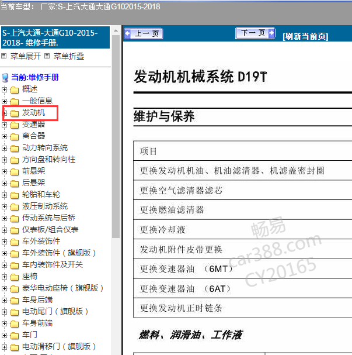Click the folder icon for 前悬架
The image size is (352, 355).
pyautogui.click(x=15, y=172)
